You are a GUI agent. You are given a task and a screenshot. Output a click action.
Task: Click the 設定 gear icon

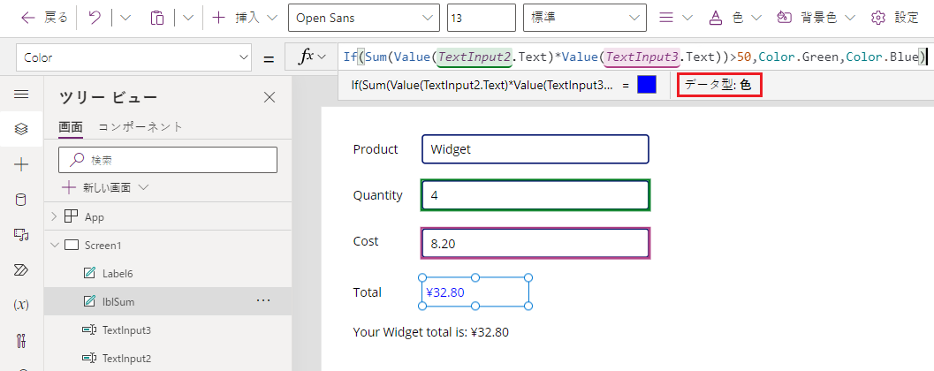point(877,18)
